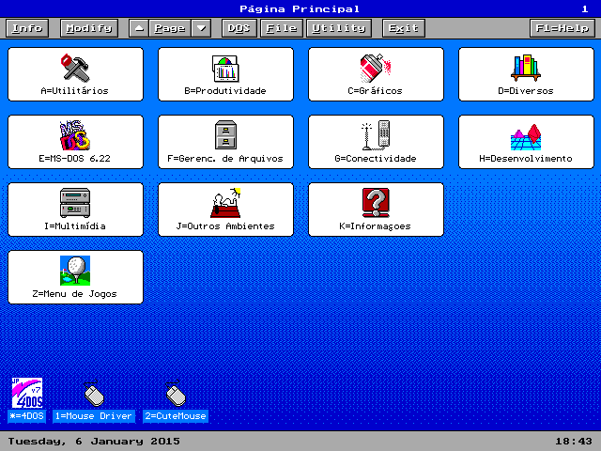The height and width of the screenshot is (451, 601).
Task: Open the K=Informaçoes question mark icon
Action: [376, 203]
